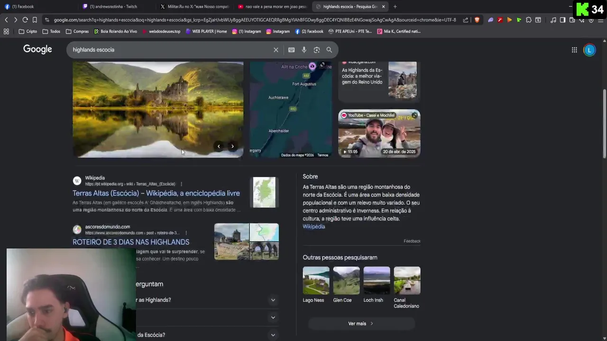
Task: Switch to the Facebook tab
Action: pyautogui.click(x=38, y=7)
